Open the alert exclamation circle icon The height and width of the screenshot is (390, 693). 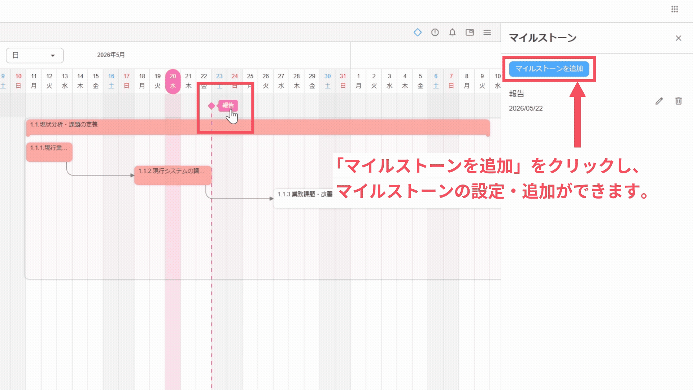[x=435, y=32]
